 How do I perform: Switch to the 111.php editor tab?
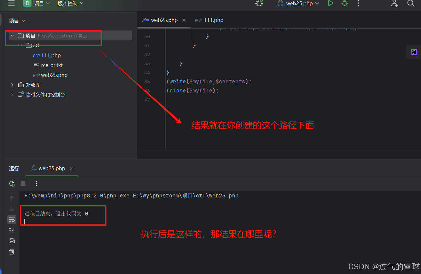(213, 20)
